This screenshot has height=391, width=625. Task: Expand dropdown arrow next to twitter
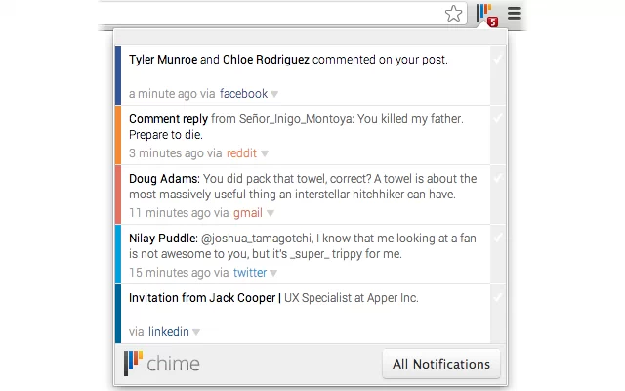coord(274,273)
